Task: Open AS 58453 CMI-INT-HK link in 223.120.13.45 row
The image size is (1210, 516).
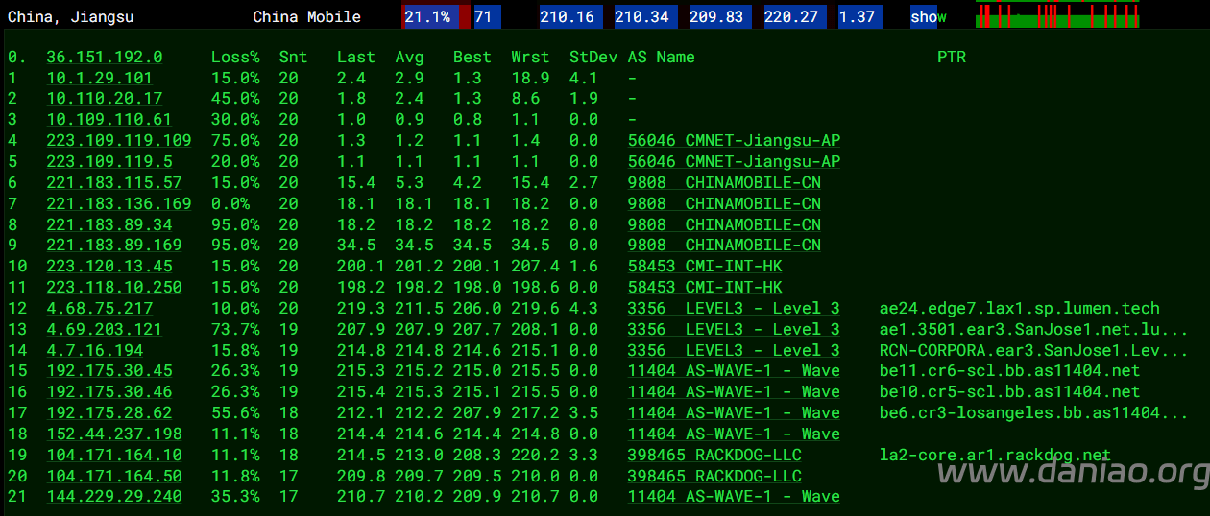Action: [706, 267]
